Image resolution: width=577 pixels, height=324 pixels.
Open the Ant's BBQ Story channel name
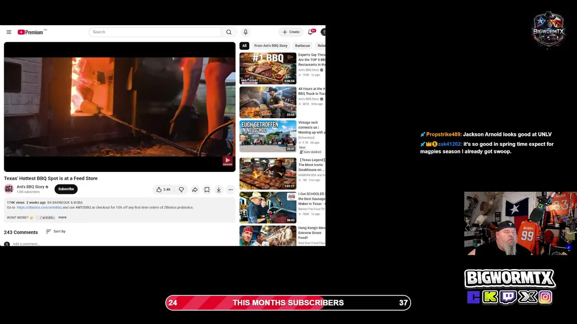31,187
